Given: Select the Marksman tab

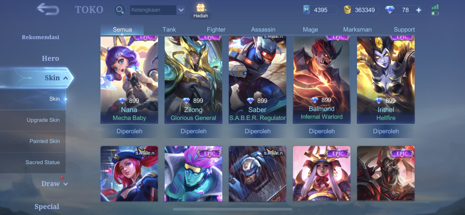Looking at the screenshot, I should click(x=357, y=29).
